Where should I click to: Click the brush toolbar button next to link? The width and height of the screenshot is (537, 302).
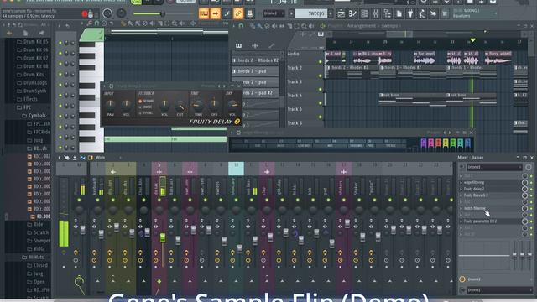tap(227, 13)
